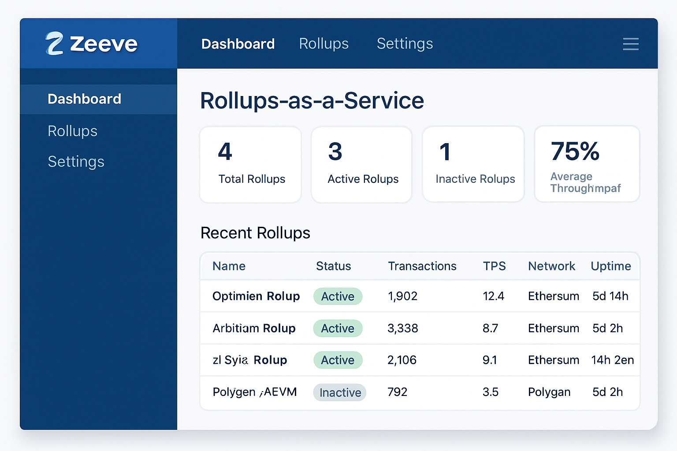Toggle the Active badge on Arbitiam Rolup
This screenshot has width=677, height=451.
click(338, 328)
